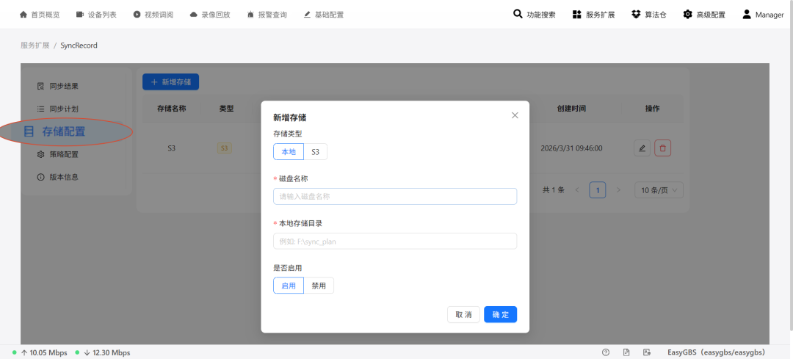Click the 2026/3/31 09:46:00 creation time cell
The height and width of the screenshot is (359, 793).
click(571, 148)
